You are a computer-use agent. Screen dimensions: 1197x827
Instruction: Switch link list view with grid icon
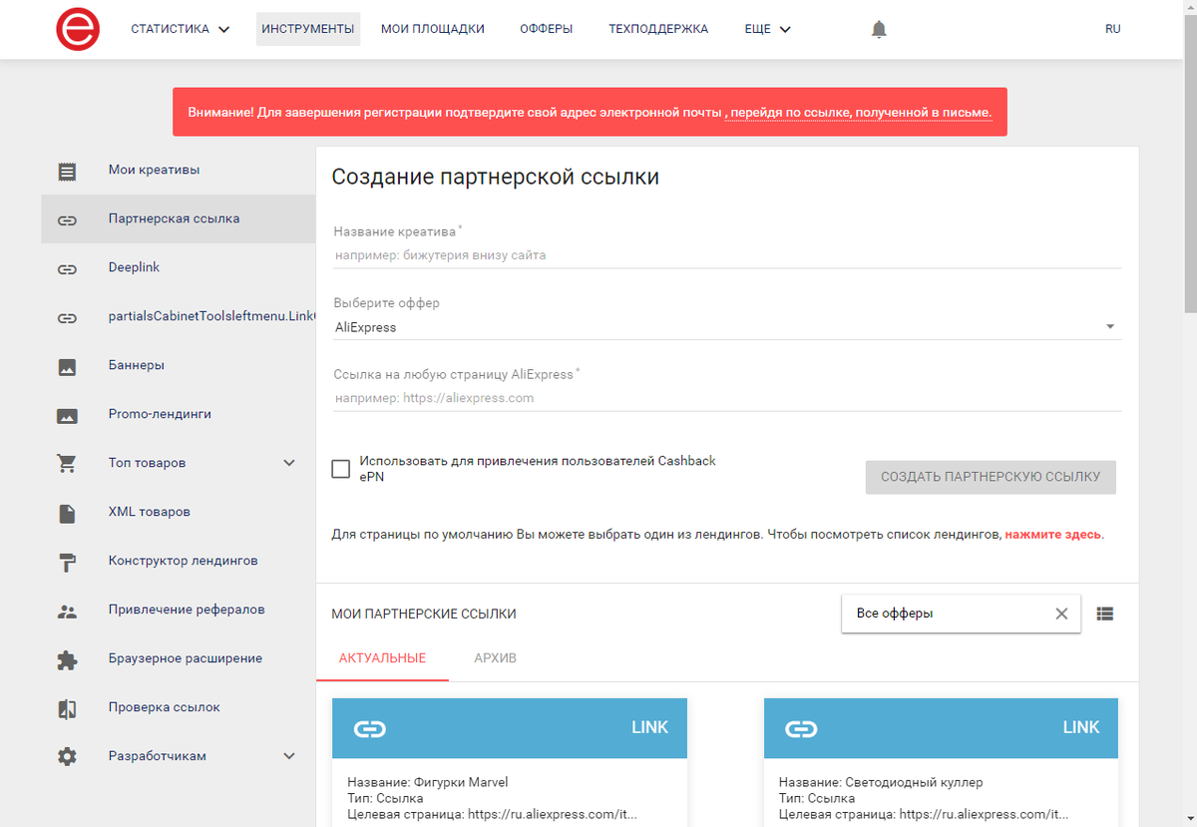[1104, 614]
